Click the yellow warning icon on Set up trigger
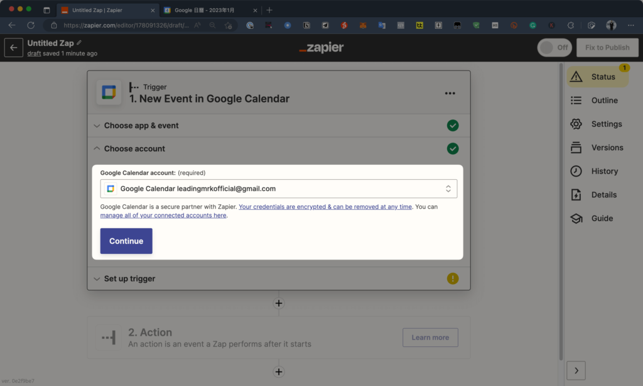 click(453, 278)
